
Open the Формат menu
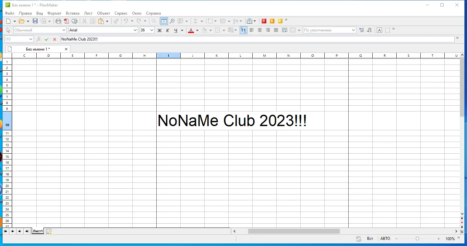click(x=54, y=13)
